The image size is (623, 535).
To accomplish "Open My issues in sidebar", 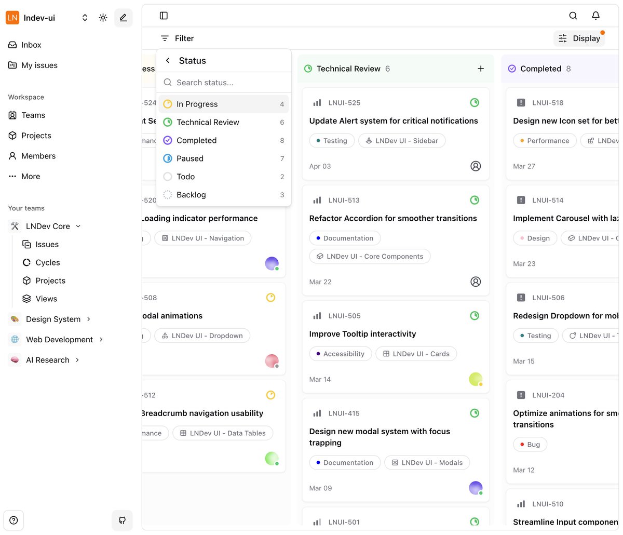I will (x=33, y=65).
